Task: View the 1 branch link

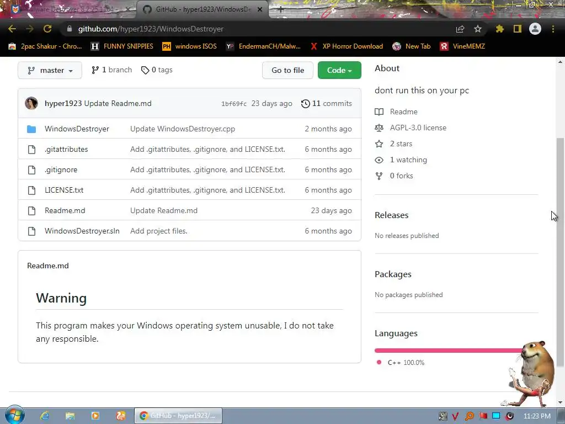Action: (x=111, y=70)
